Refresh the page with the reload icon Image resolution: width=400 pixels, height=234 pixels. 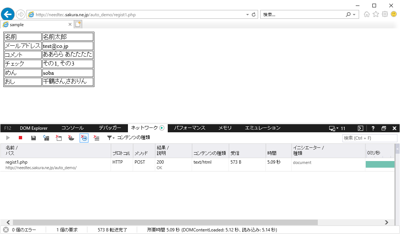[254, 14]
